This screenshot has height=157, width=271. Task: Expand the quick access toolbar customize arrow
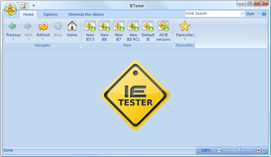(33, 6)
